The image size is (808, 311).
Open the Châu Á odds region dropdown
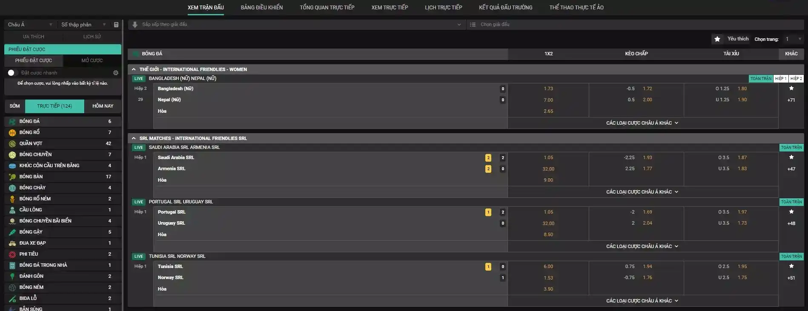coord(30,25)
